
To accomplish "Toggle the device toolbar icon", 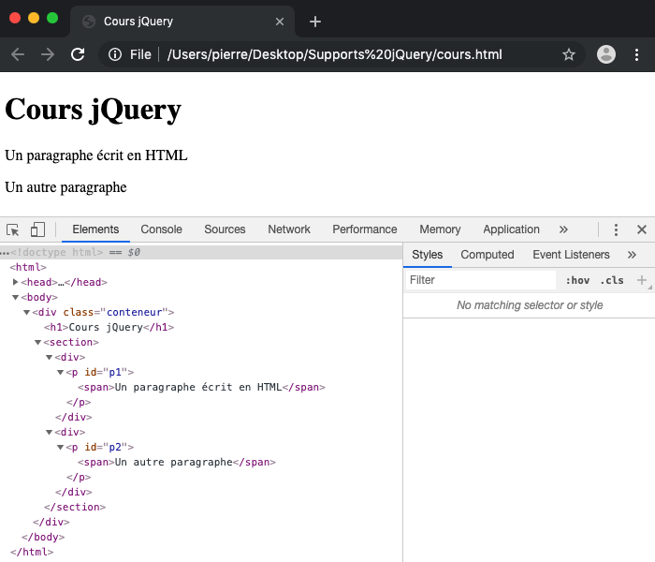I will click(x=37, y=229).
